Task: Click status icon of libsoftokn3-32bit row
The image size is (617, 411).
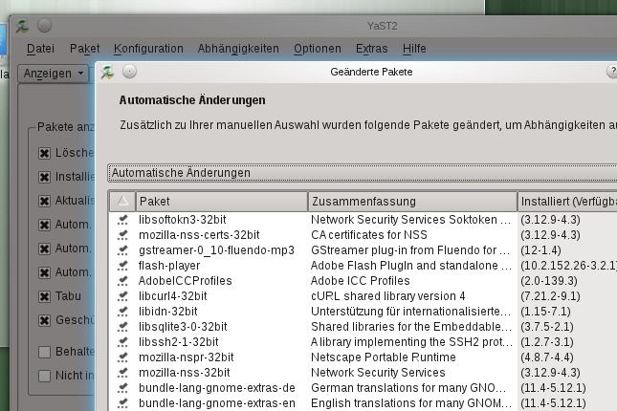Action: click(x=122, y=220)
